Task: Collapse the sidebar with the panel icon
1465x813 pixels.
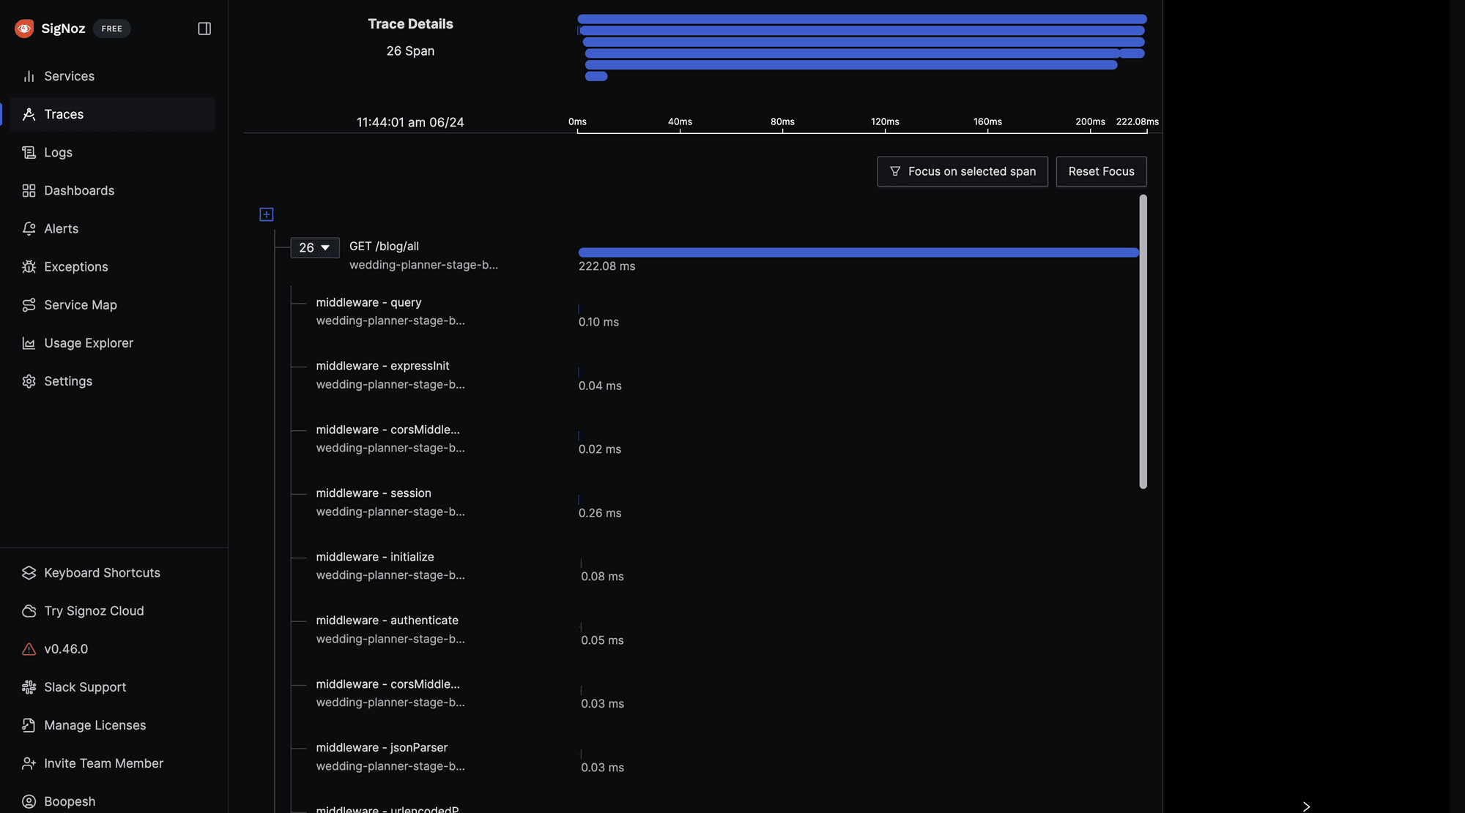Action: [x=204, y=29]
